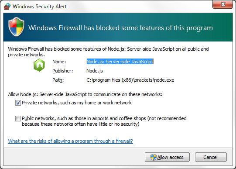Uncheck the Private networks checkbox
The height and width of the screenshot is (169, 236).
(x=18, y=103)
